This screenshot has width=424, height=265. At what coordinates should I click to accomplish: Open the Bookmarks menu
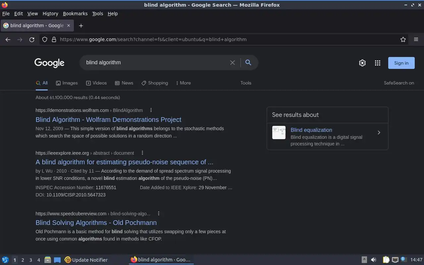coord(75,14)
